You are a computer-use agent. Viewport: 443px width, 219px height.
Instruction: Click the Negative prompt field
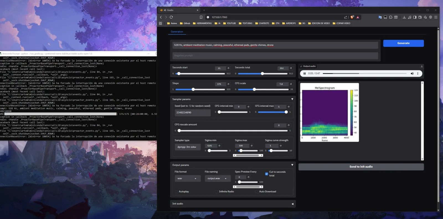click(x=275, y=56)
